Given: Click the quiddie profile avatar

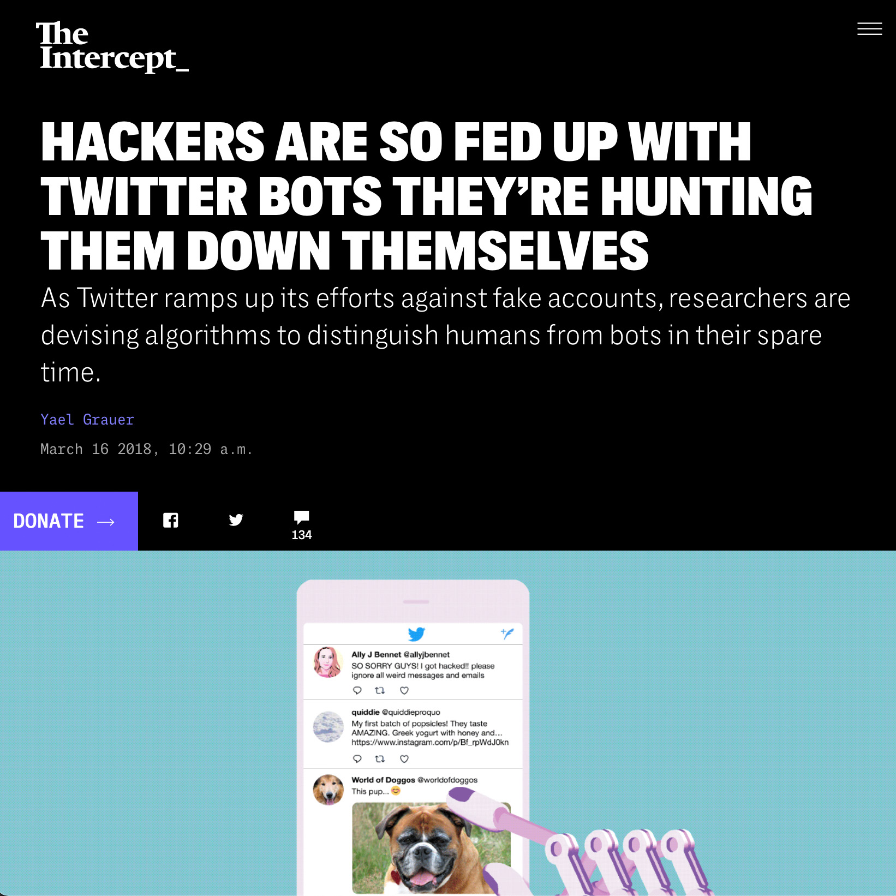Looking at the screenshot, I should pyautogui.click(x=328, y=727).
